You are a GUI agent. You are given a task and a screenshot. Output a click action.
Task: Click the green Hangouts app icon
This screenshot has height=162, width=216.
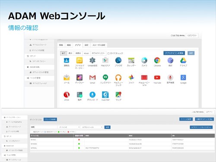[x=105, y=78]
